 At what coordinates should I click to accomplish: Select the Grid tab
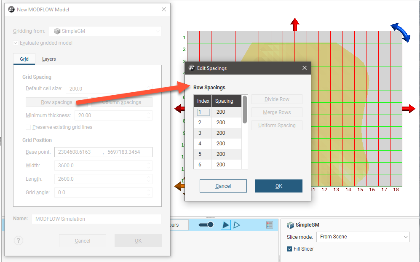coord(24,59)
